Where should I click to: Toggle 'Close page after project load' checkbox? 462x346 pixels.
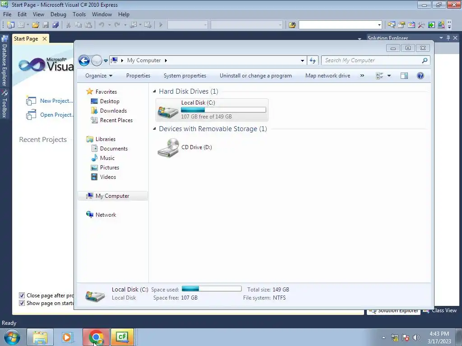pyautogui.click(x=22, y=295)
